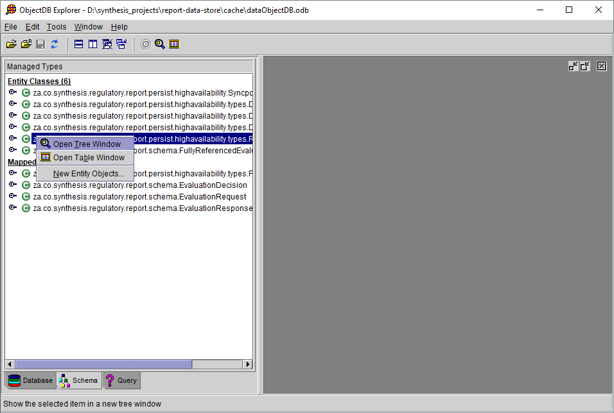
Task: Switch to the Query tab
Action: pos(121,380)
